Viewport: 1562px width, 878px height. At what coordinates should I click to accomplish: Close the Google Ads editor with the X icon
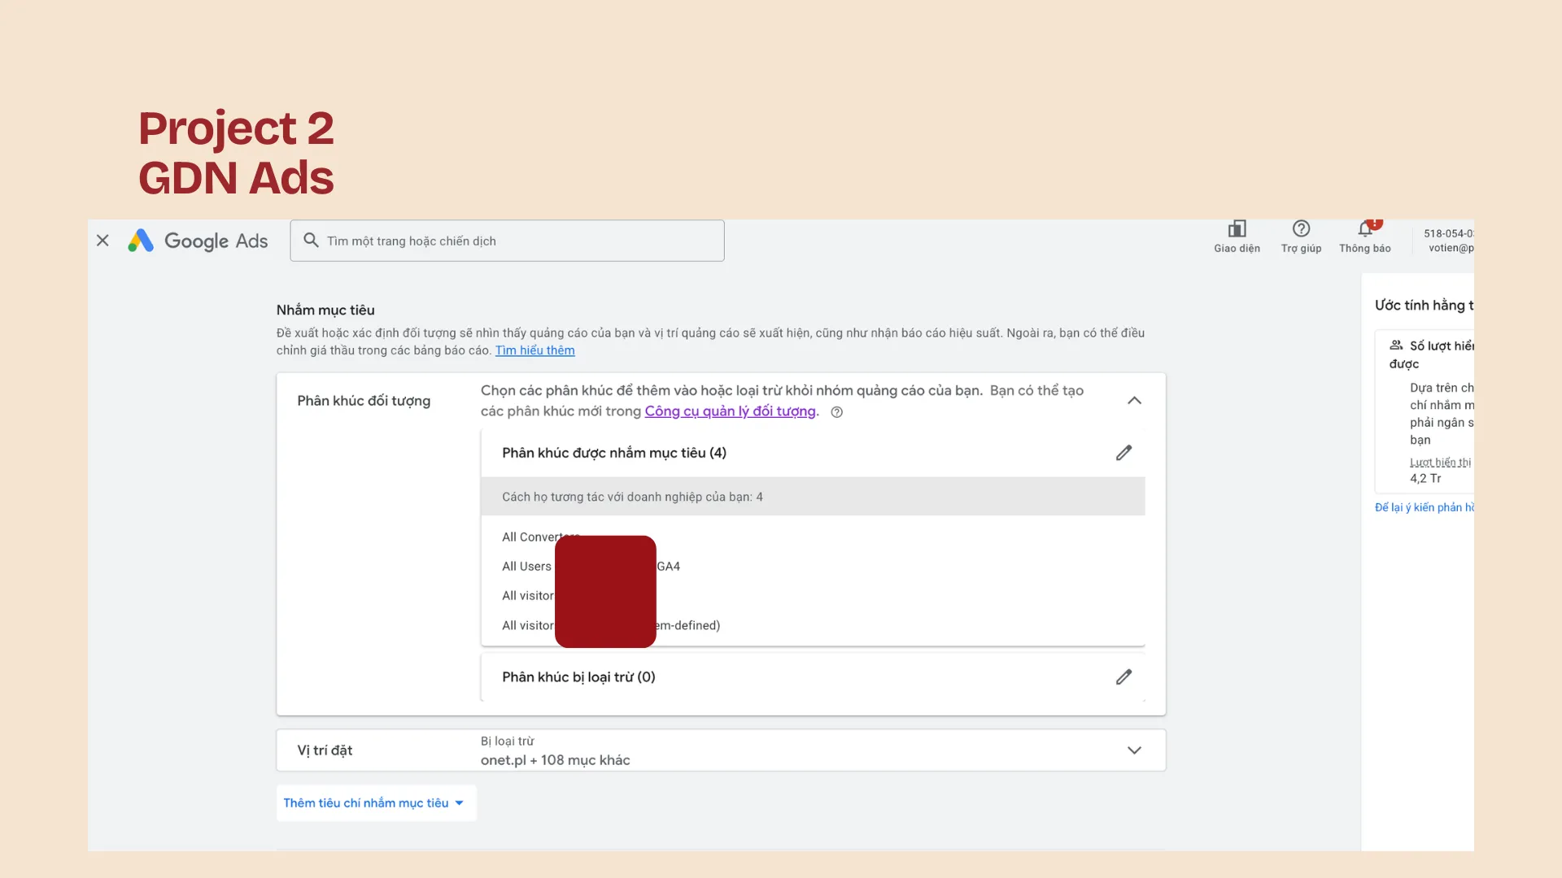[x=103, y=241]
